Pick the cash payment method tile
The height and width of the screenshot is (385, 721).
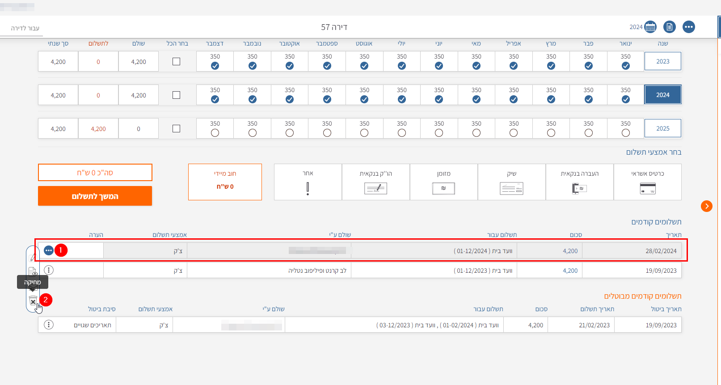(x=443, y=182)
